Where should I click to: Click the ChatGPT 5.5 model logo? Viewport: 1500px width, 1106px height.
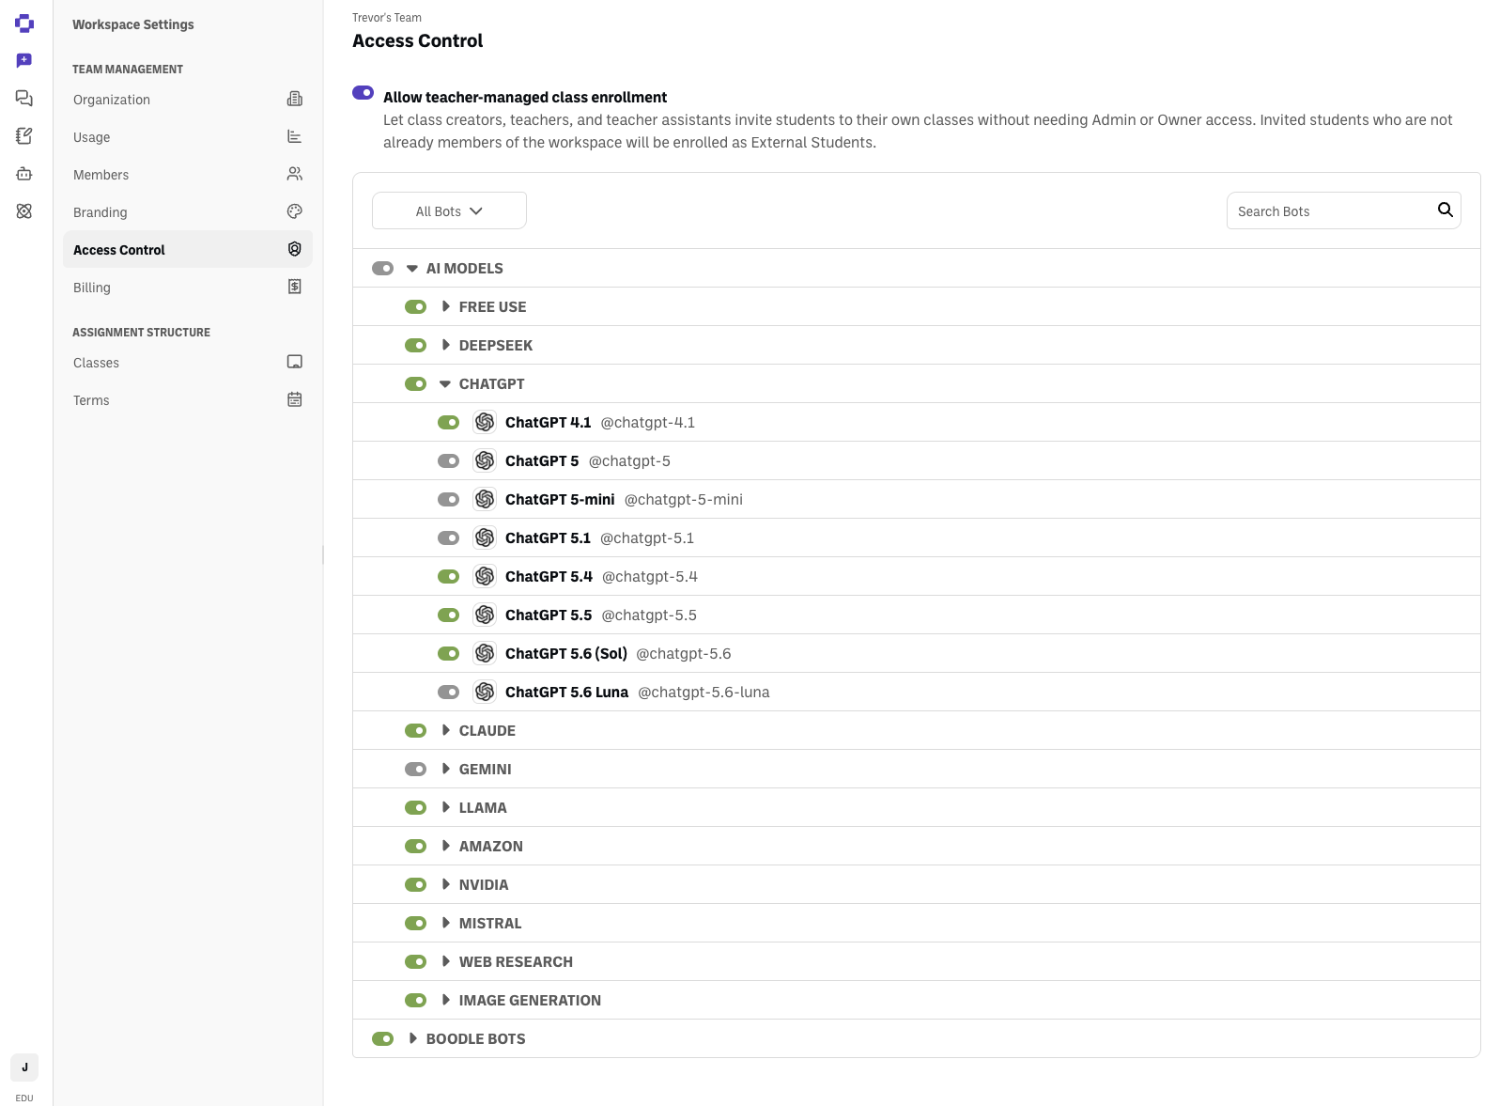pyautogui.click(x=485, y=615)
